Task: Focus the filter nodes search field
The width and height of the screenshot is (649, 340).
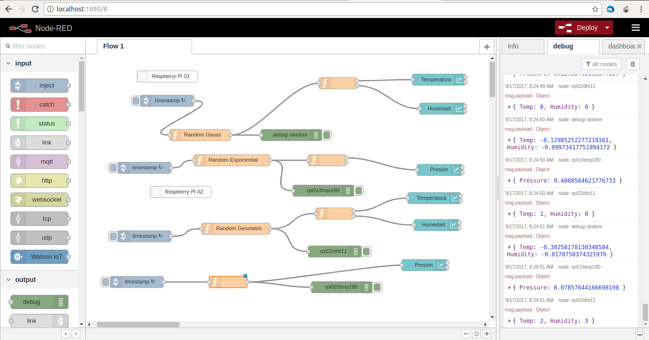Action: 43,46
